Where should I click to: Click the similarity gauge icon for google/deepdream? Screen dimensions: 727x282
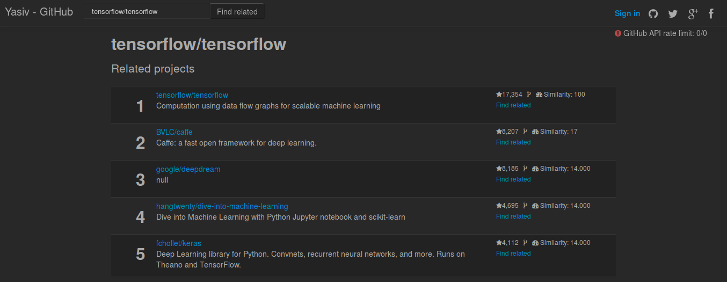pyautogui.click(x=535, y=169)
